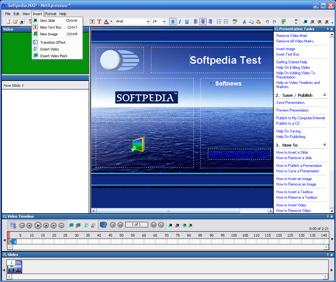
Task: Click slide marker 1 on the timeline
Action: (x=13, y=242)
